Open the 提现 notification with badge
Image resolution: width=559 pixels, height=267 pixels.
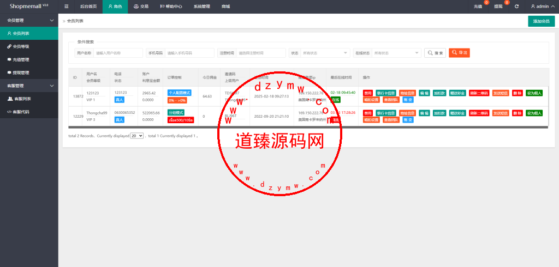(x=498, y=7)
